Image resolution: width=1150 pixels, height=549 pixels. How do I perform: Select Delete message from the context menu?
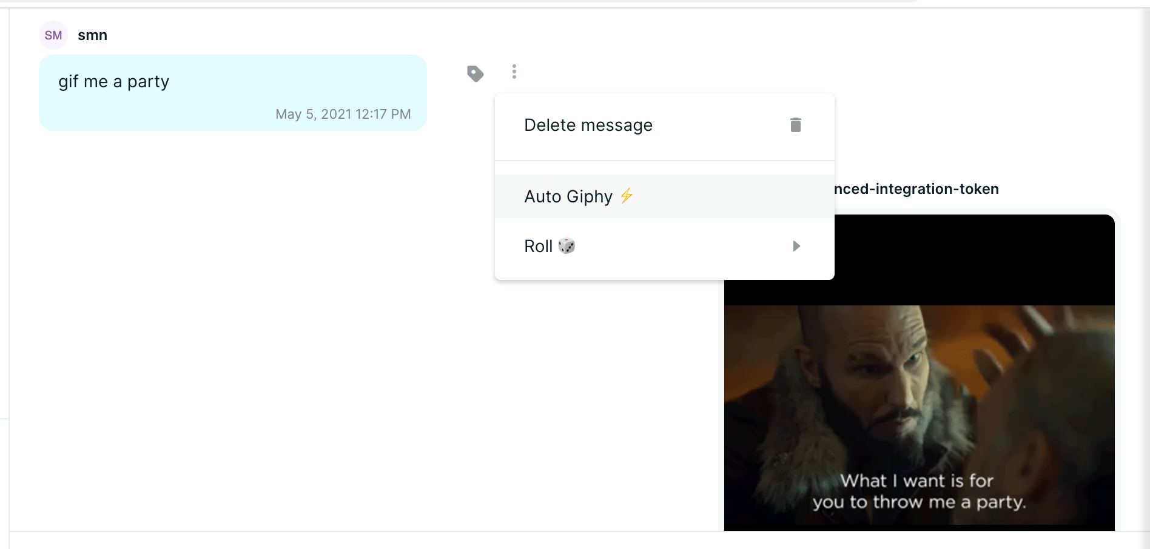665,125
